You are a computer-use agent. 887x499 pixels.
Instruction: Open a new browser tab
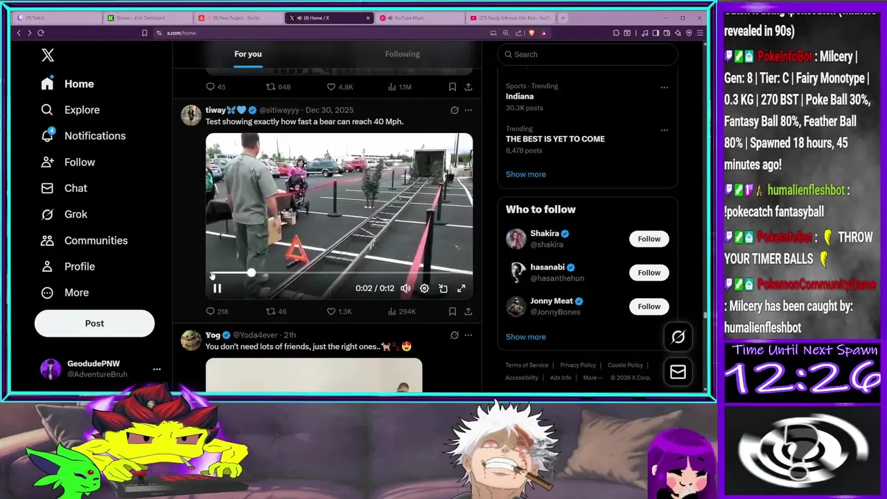point(563,18)
